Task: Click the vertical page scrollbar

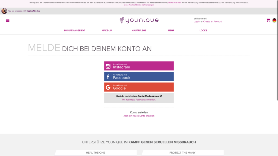Action: tap(277, 50)
